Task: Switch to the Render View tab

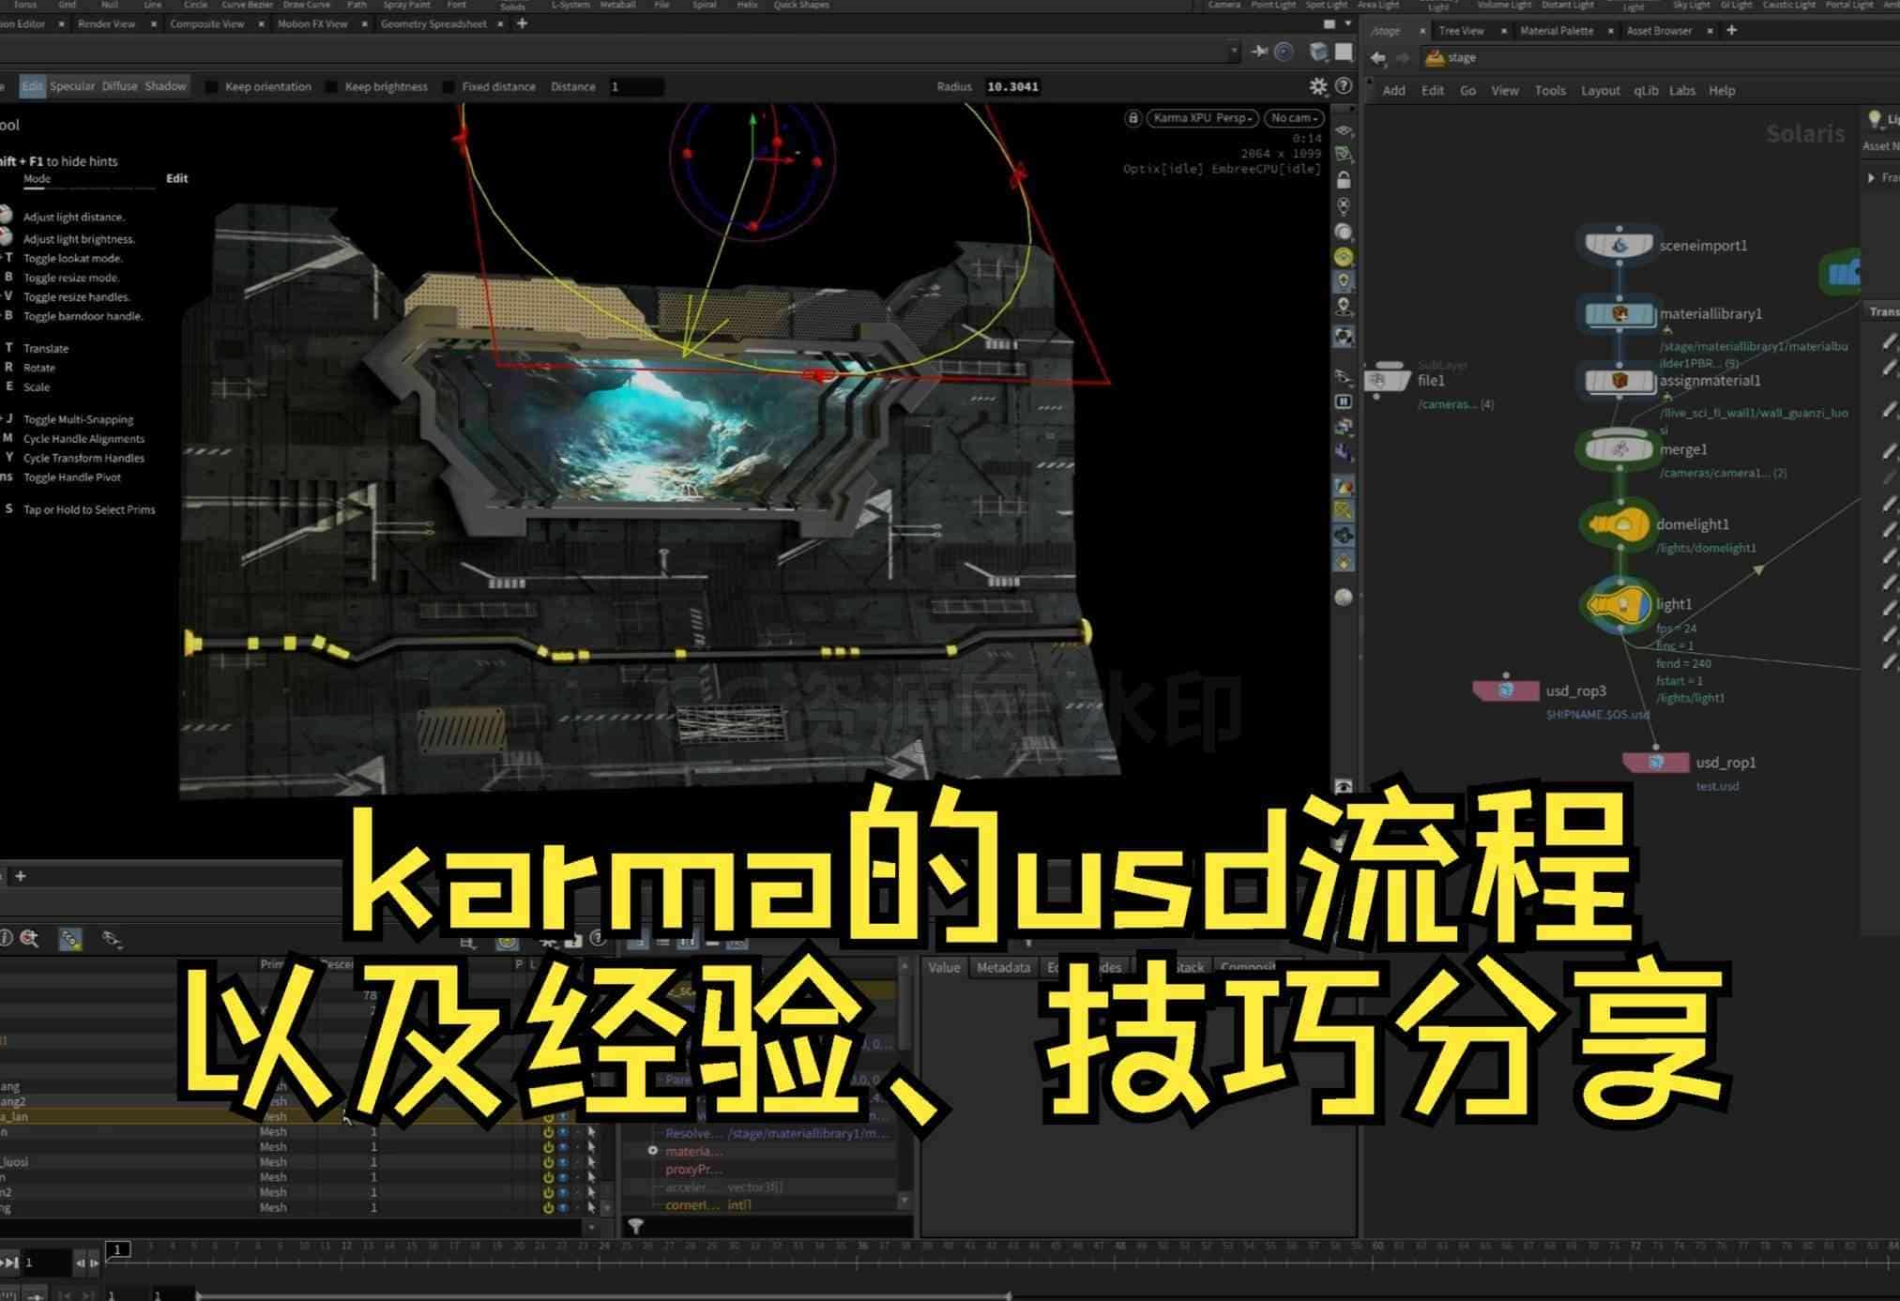Action: (106, 23)
